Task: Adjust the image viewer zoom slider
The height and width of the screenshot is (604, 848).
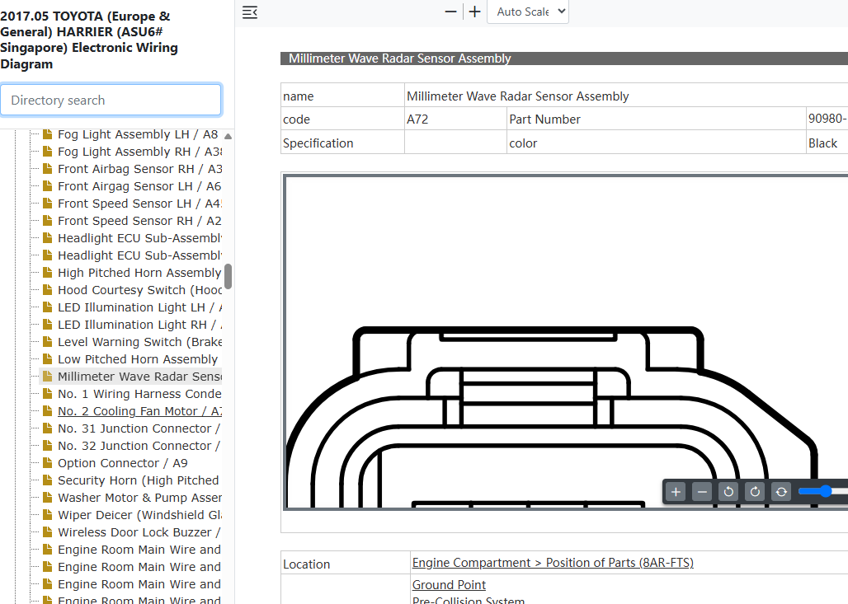Action: [823, 491]
